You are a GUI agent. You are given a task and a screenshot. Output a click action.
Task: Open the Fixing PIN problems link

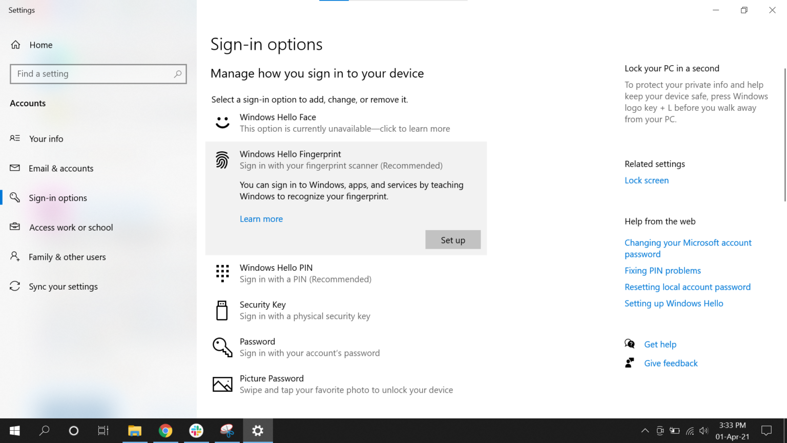coord(662,270)
